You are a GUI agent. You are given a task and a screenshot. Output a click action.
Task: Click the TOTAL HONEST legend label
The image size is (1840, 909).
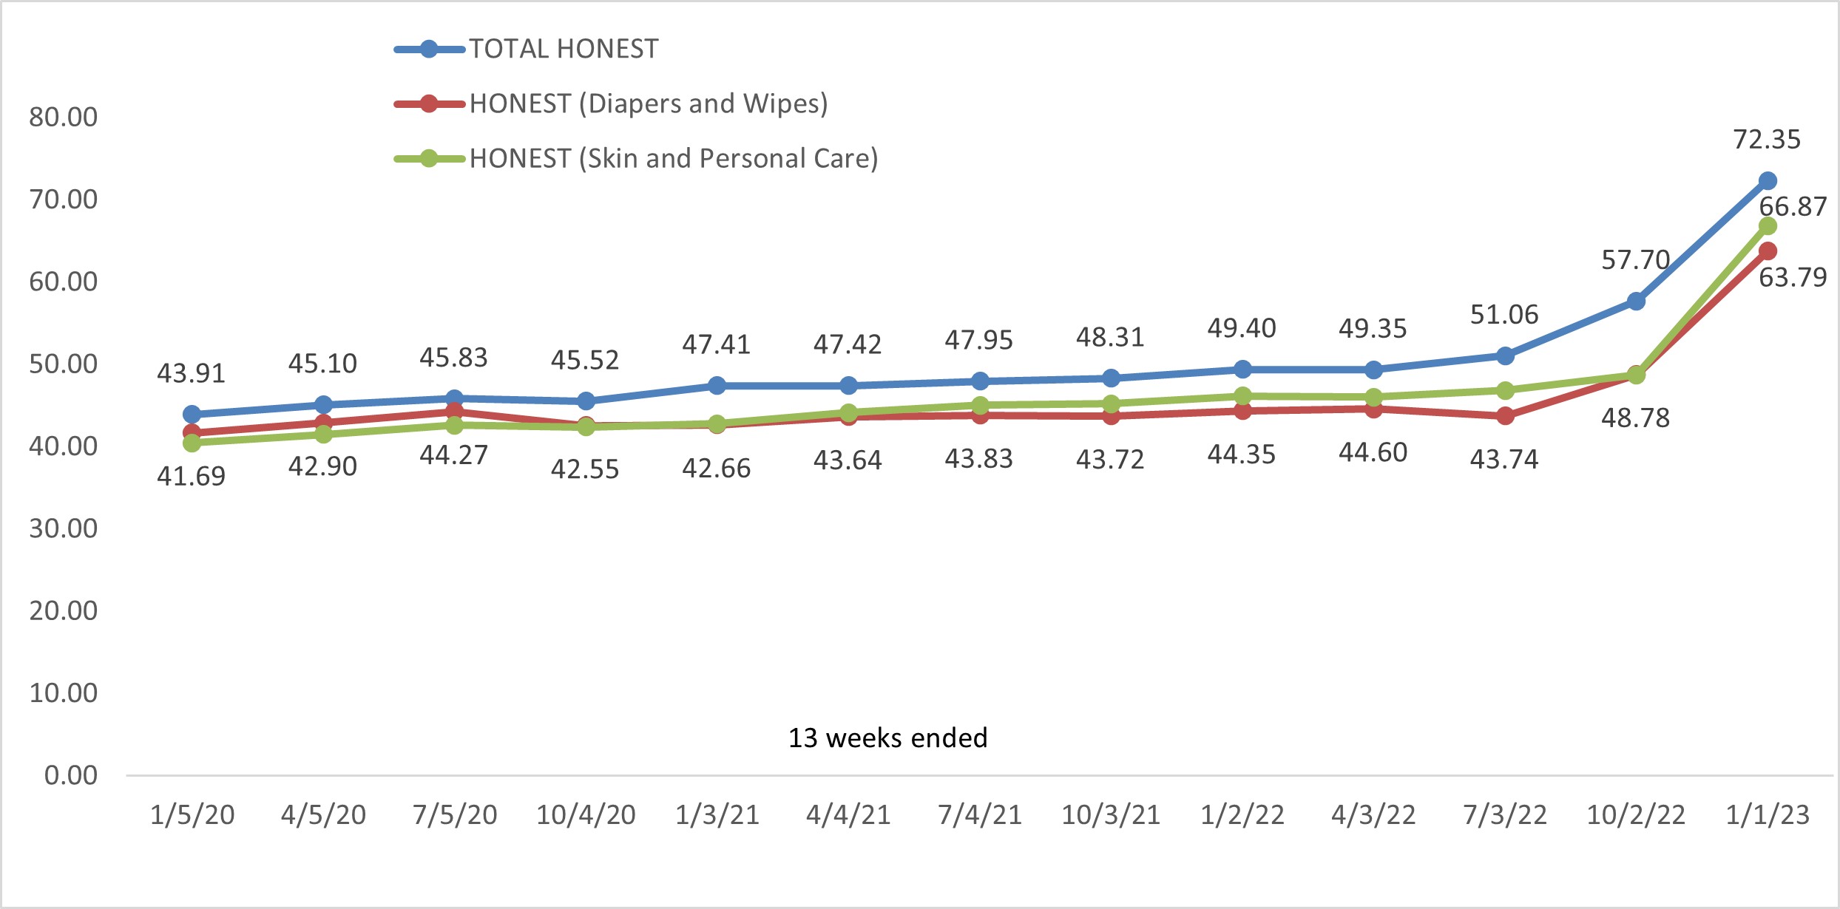tap(564, 50)
